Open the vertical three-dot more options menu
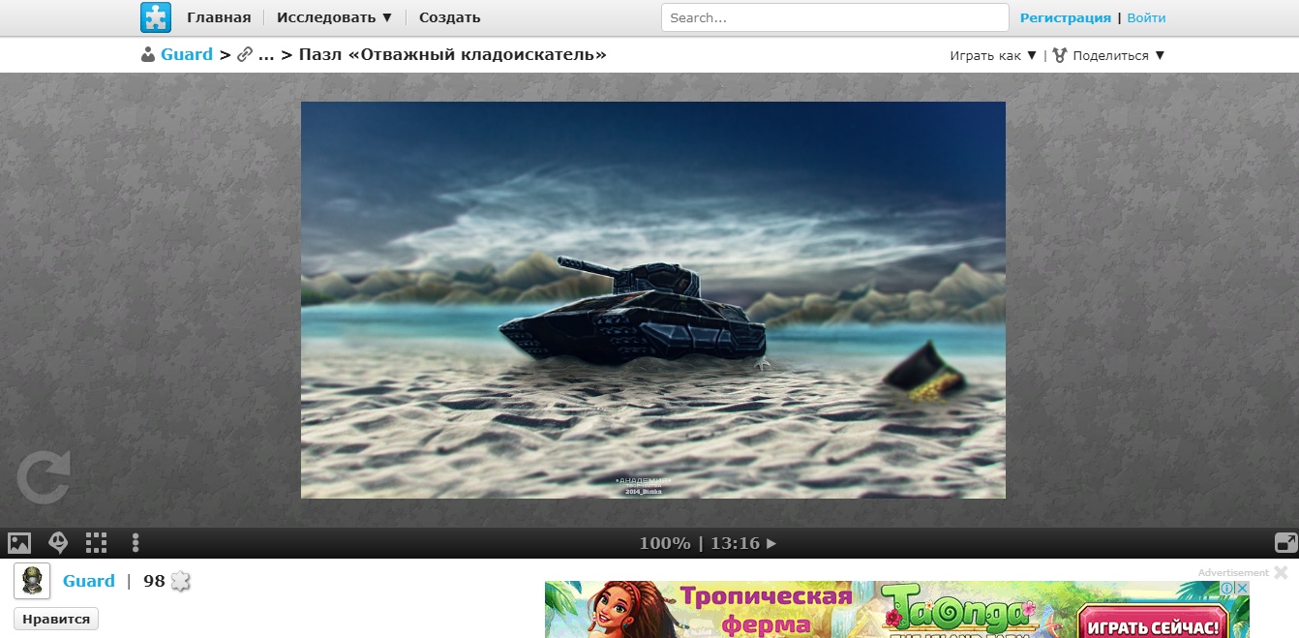Image resolution: width=1299 pixels, height=638 pixels. pyautogui.click(x=136, y=543)
